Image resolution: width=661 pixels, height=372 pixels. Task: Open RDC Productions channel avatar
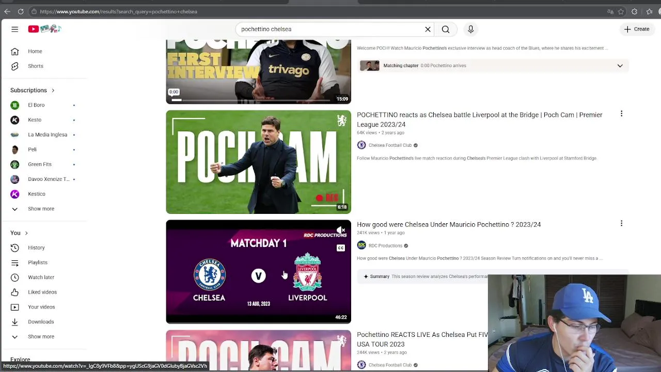[361, 245]
